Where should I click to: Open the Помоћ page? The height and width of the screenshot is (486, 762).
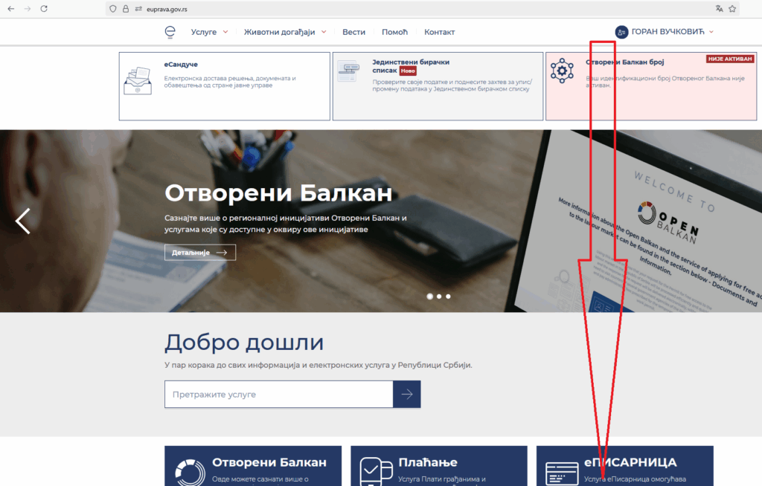[x=394, y=32]
